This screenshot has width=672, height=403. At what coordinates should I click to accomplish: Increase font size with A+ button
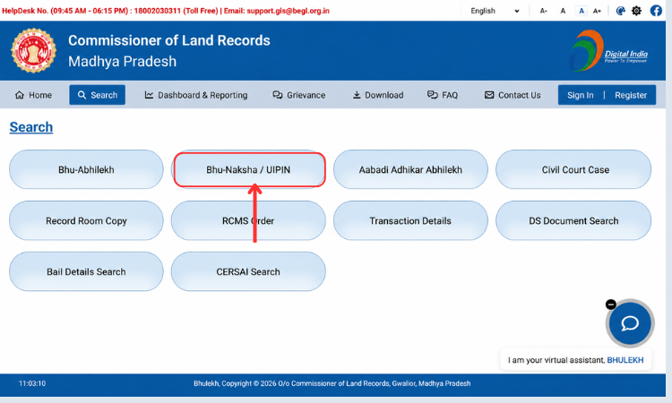click(x=597, y=11)
